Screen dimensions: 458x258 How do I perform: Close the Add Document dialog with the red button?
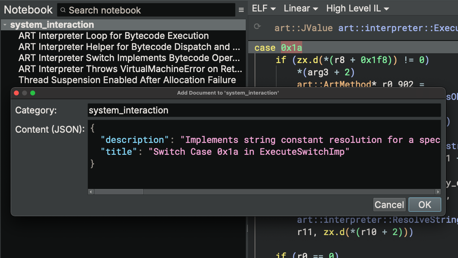tap(17, 93)
